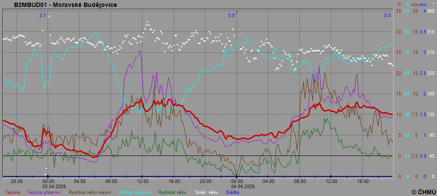Click the blue Srážky legend label
Screen dimensions: 437x196
point(233,192)
